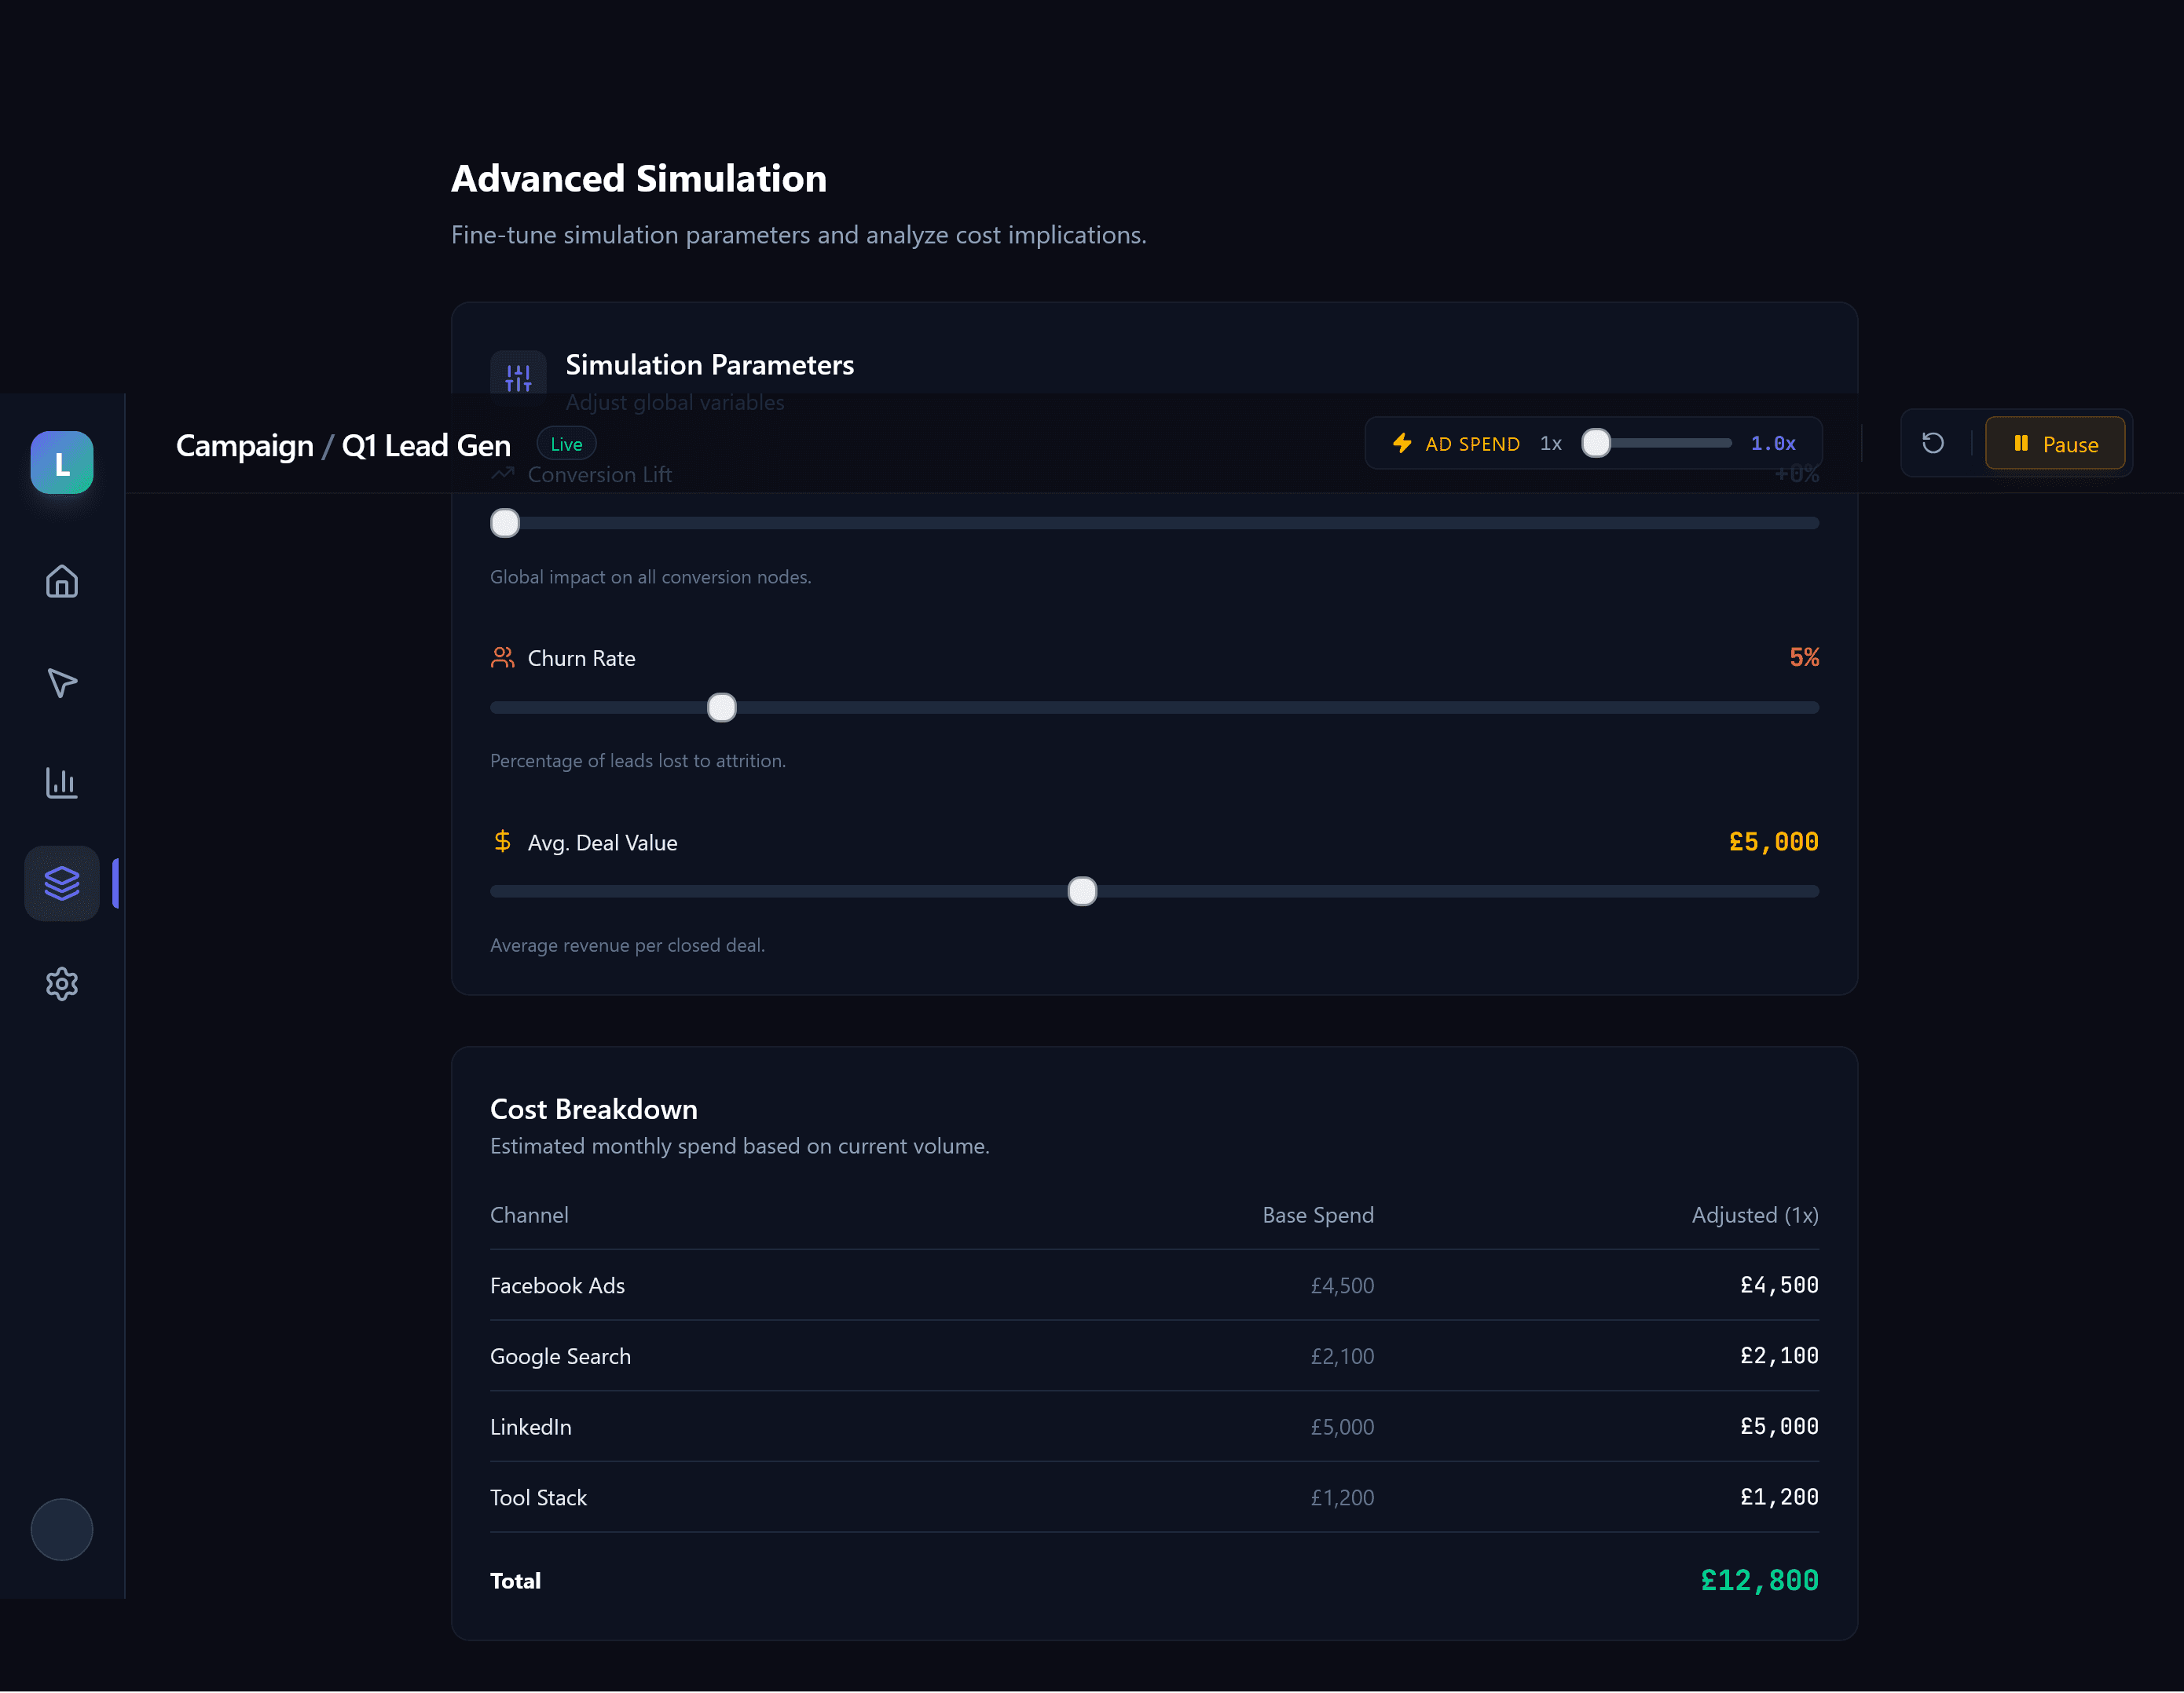Click the £12,800 total value
The height and width of the screenshot is (1693, 2184).
(1760, 1580)
